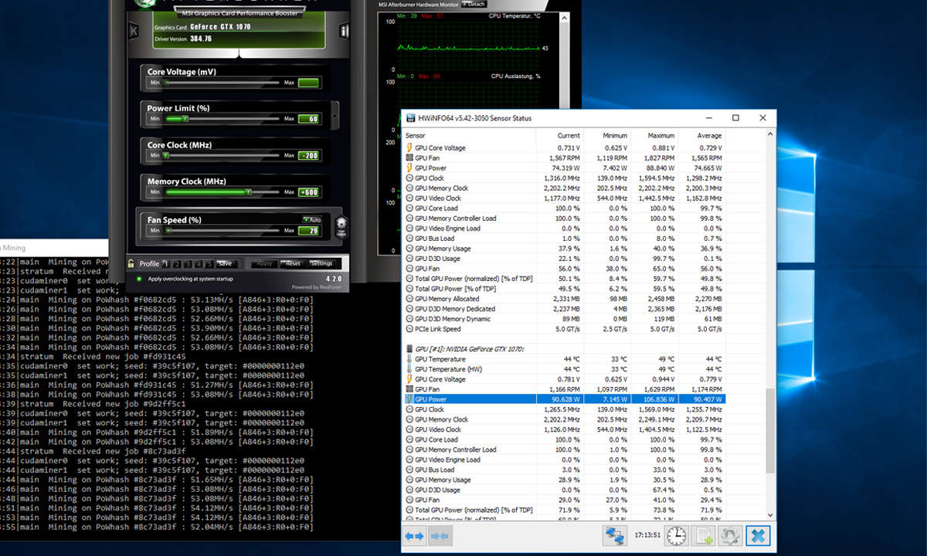Open HWiNFO sensor settings gear icon
Image resolution: width=927 pixels, height=556 pixels.
click(x=731, y=536)
